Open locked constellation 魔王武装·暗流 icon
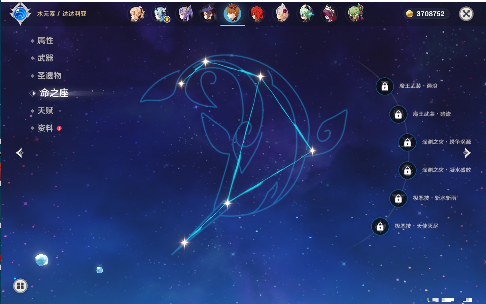The image size is (486, 304). tap(398, 114)
